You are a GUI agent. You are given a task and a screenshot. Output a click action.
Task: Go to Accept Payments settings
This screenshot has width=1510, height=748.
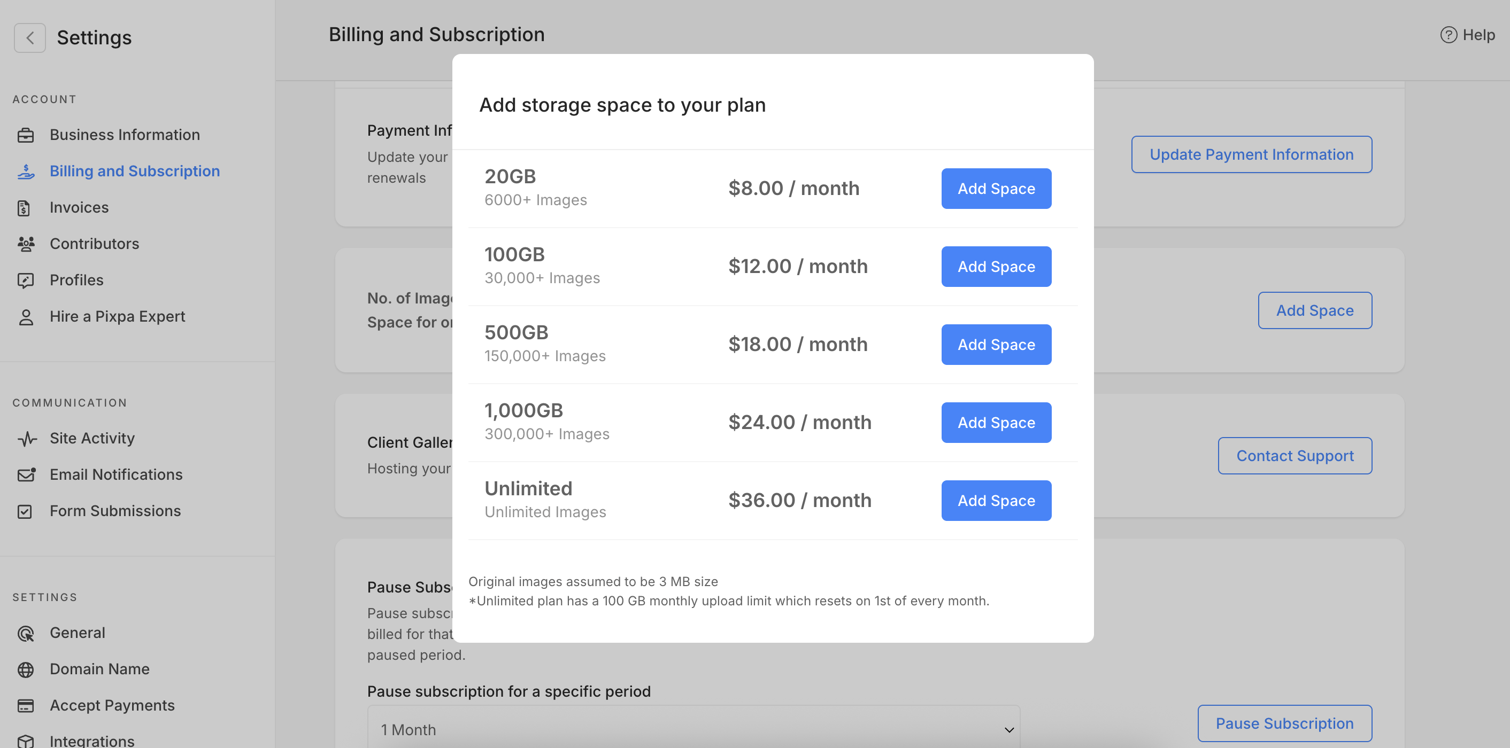point(112,705)
